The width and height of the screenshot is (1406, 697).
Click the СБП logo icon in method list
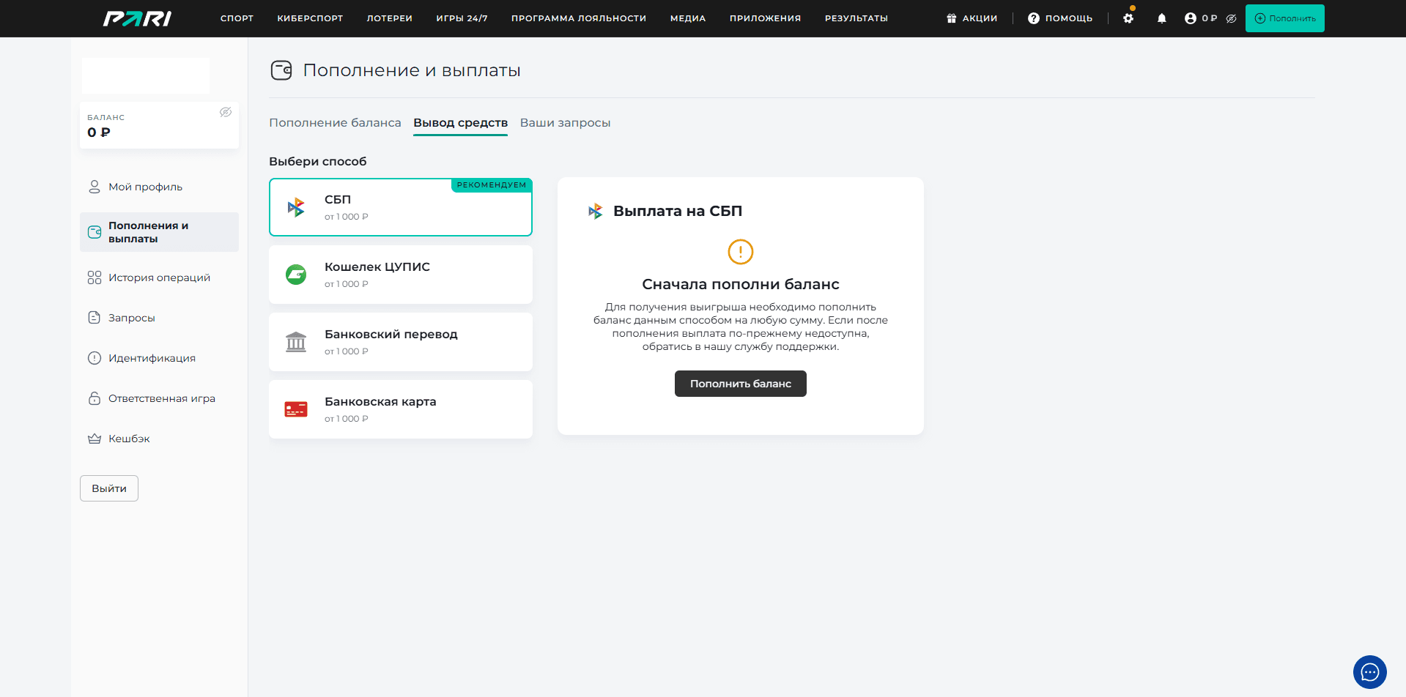(296, 207)
